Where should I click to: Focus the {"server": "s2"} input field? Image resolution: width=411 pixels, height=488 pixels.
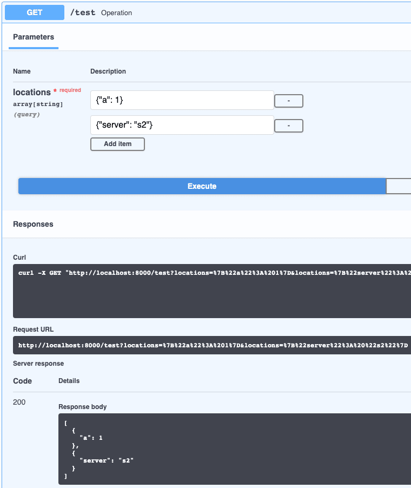[182, 125]
